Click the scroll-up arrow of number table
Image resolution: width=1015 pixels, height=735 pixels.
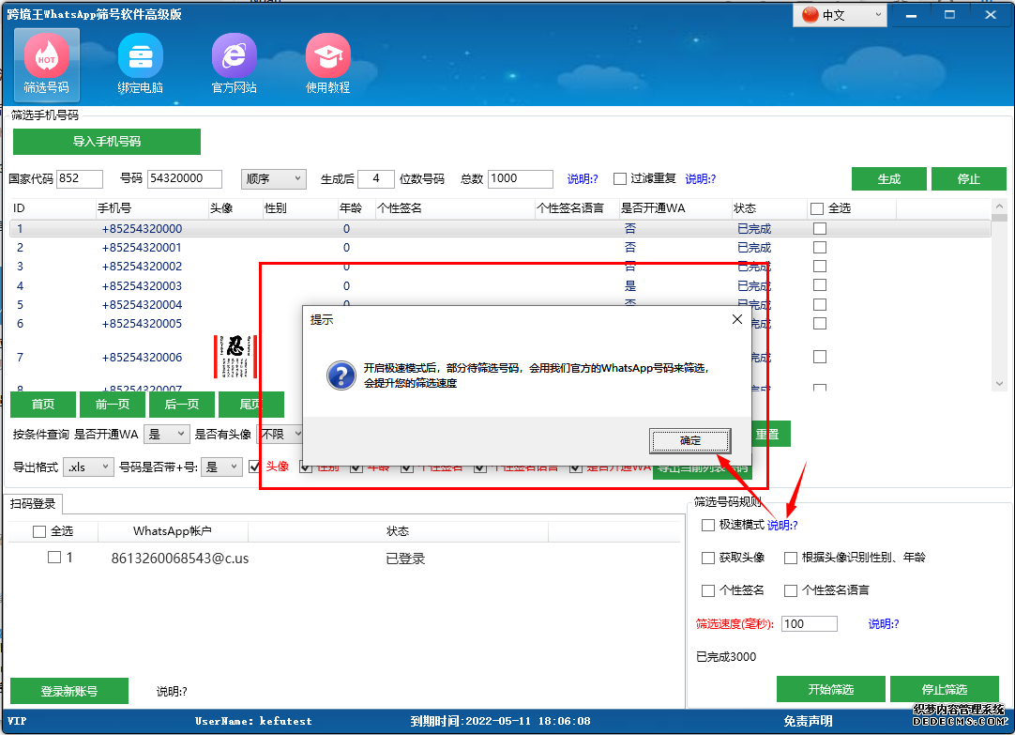[999, 207]
